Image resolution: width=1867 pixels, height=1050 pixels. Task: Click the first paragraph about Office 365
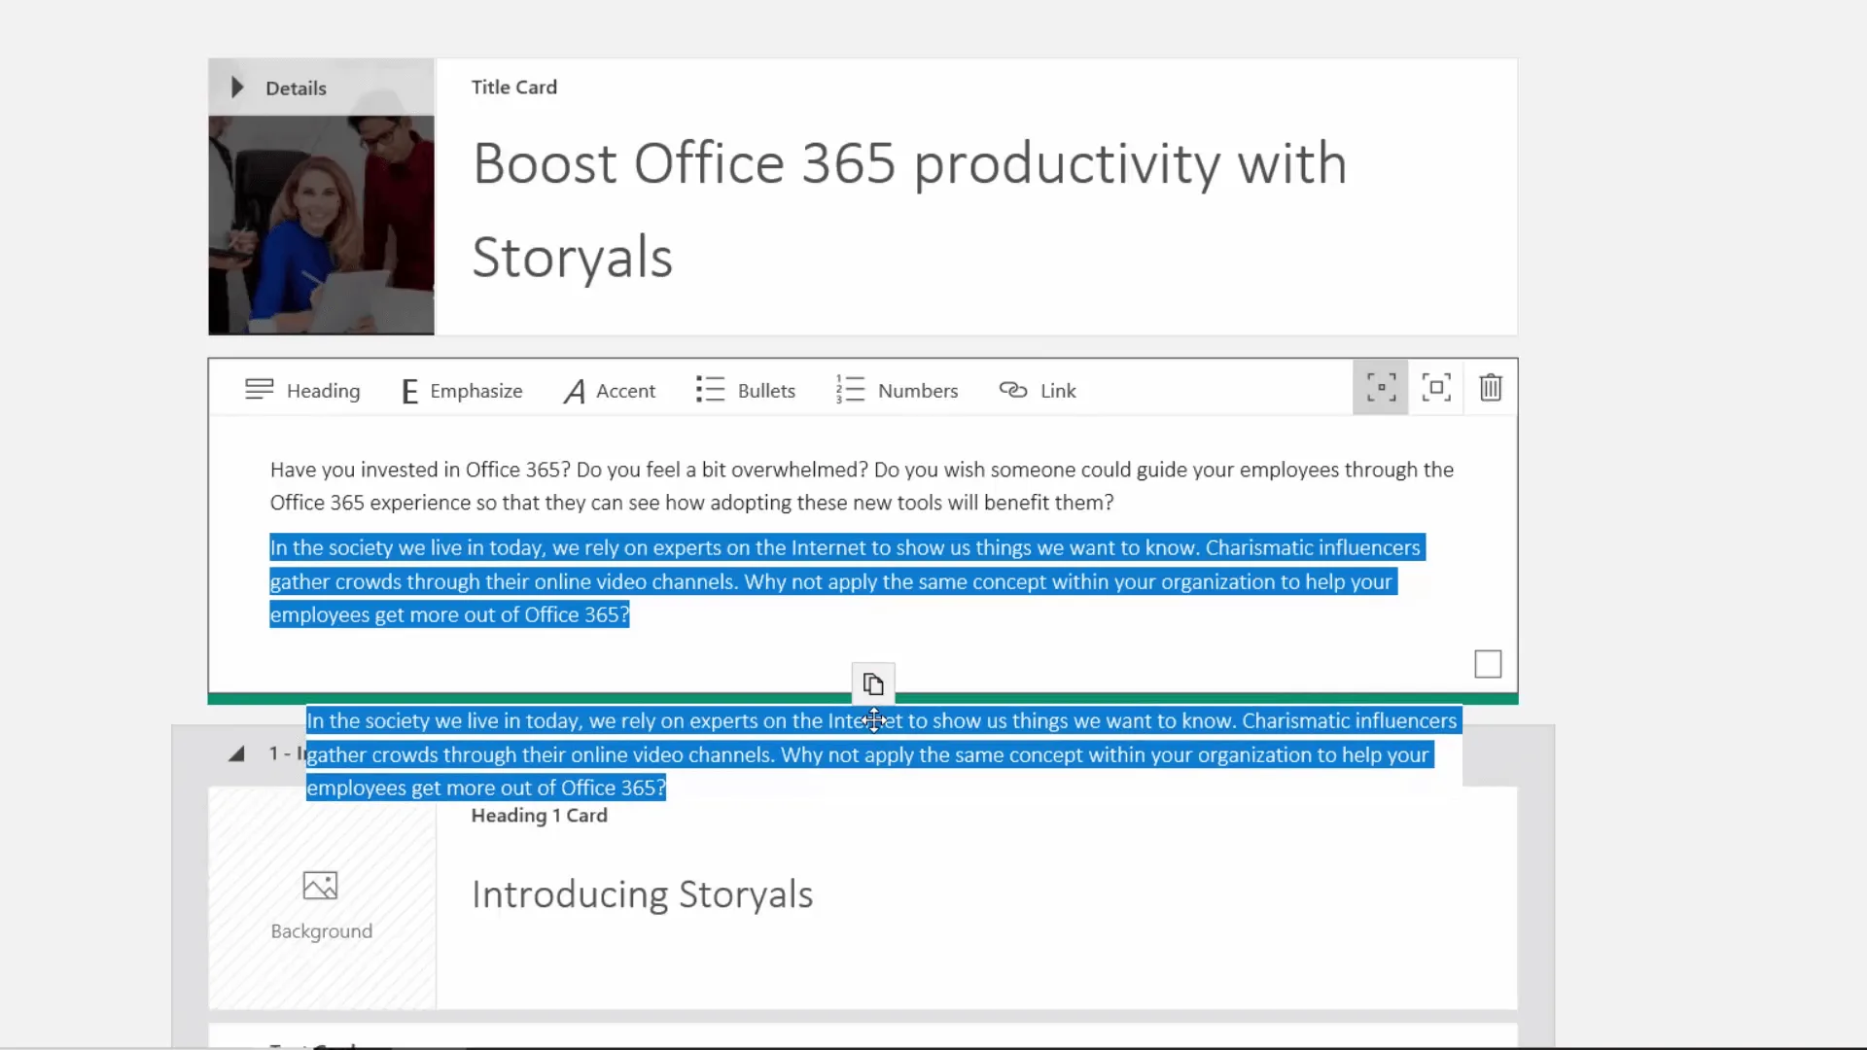pos(862,486)
